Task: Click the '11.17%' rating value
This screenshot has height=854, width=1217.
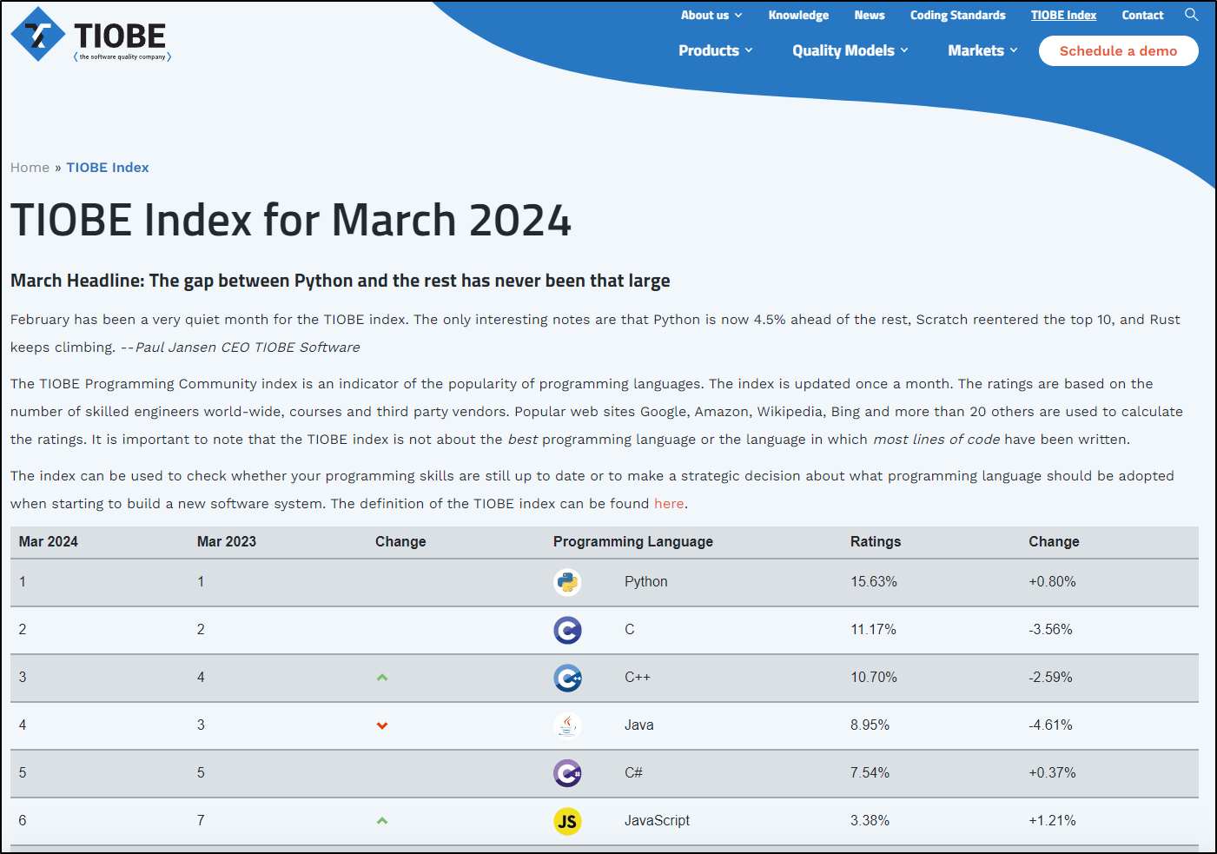Action: pos(873,629)
